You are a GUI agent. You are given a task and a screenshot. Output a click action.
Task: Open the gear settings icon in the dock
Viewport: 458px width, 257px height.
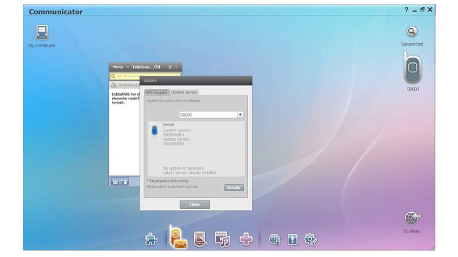(x=310, y=240)
